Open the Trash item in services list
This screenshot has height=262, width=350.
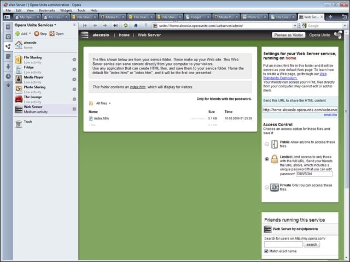click(24, 123)
